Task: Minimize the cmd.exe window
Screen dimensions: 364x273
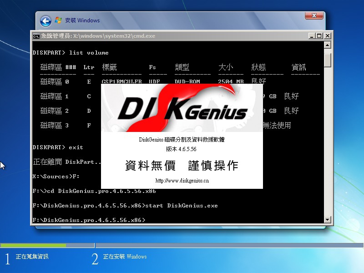Action: coord(312,36)
